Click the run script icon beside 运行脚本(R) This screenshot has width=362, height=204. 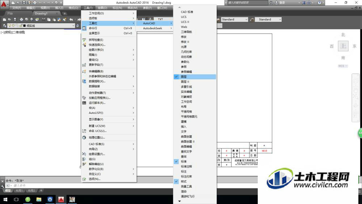pos(84,103)
